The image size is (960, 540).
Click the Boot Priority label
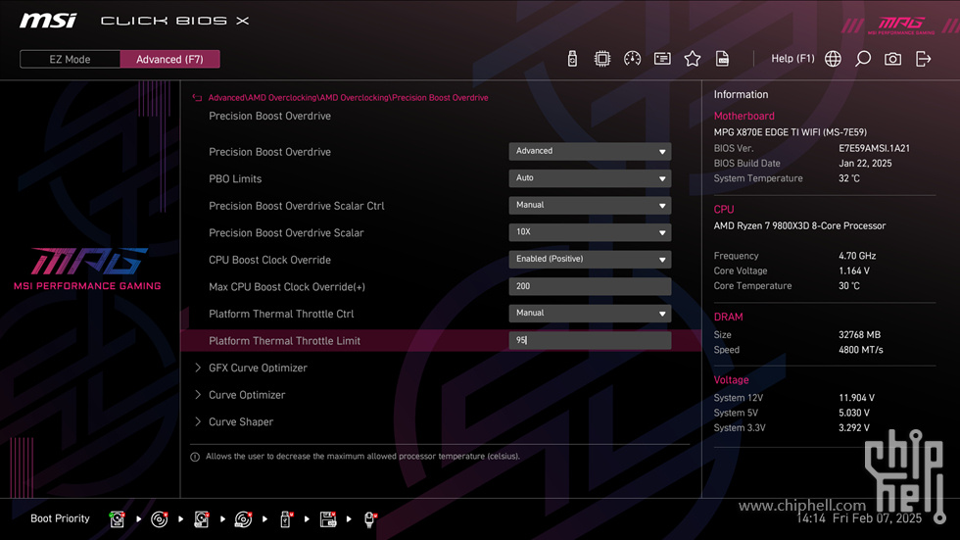point(60,518)
